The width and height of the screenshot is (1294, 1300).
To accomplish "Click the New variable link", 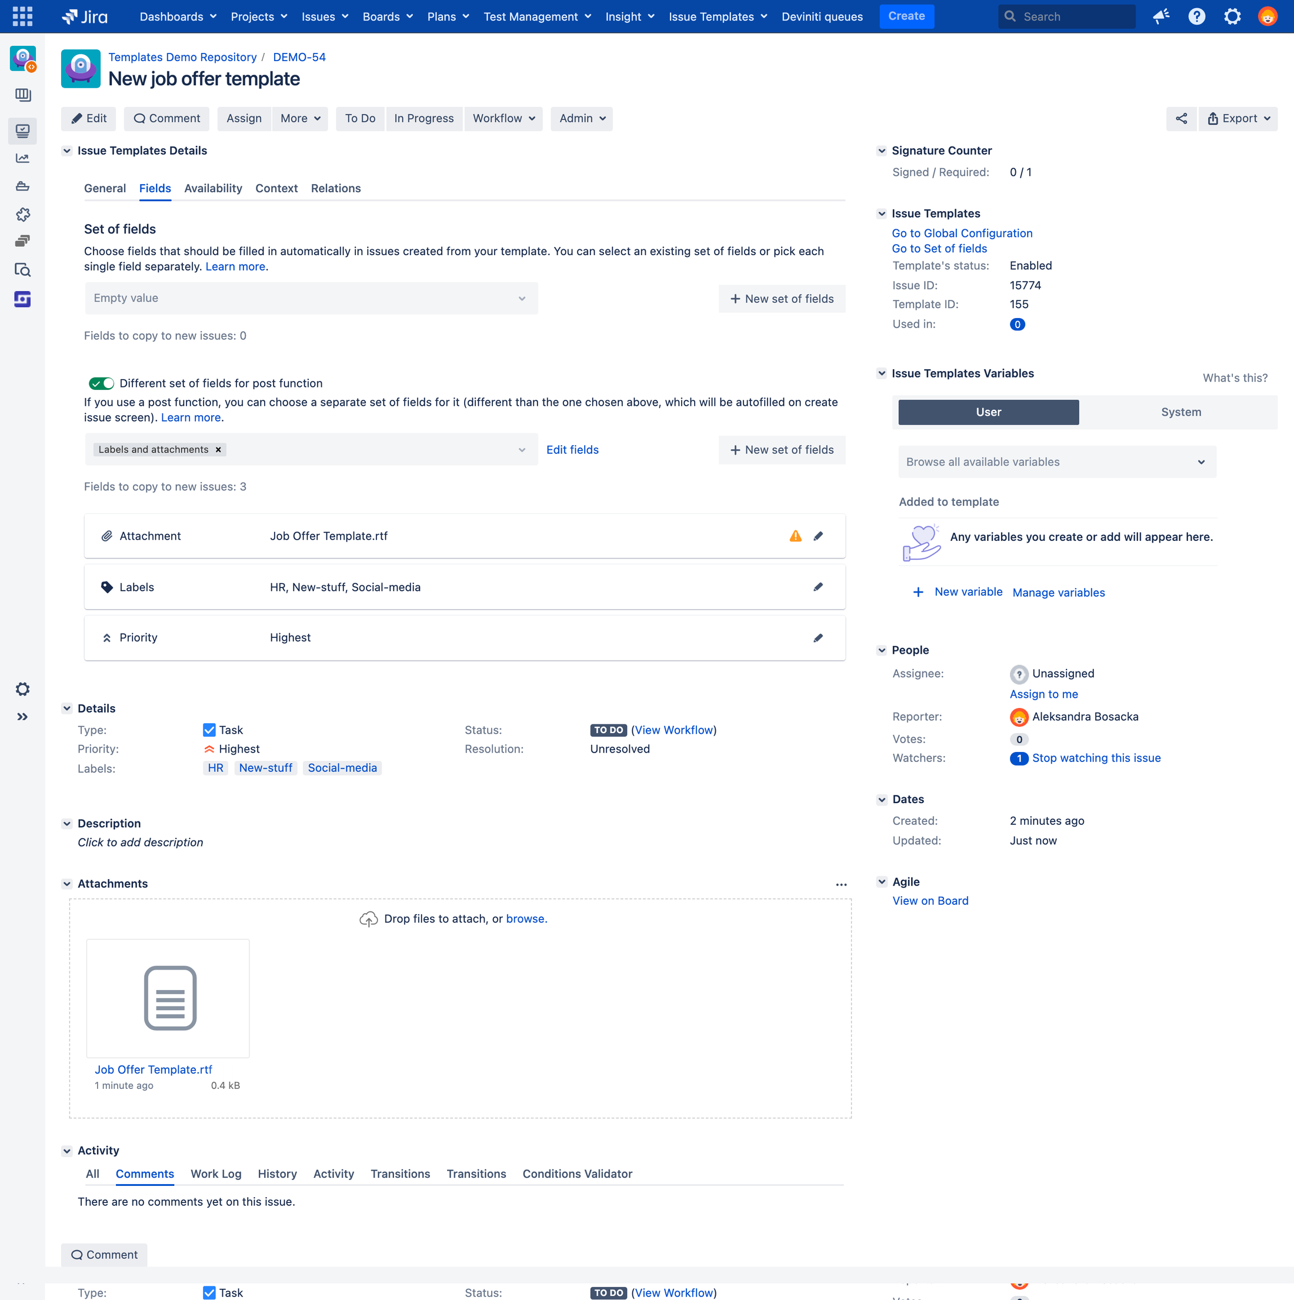I will click(968, 592).
